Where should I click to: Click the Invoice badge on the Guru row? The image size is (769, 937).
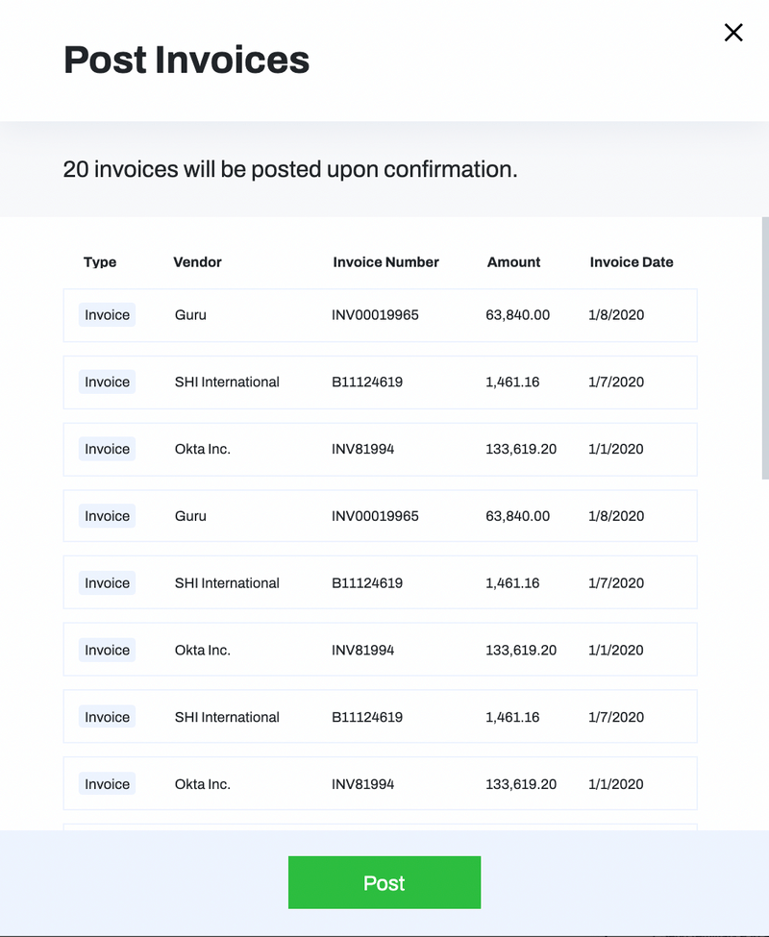point(106,314)
